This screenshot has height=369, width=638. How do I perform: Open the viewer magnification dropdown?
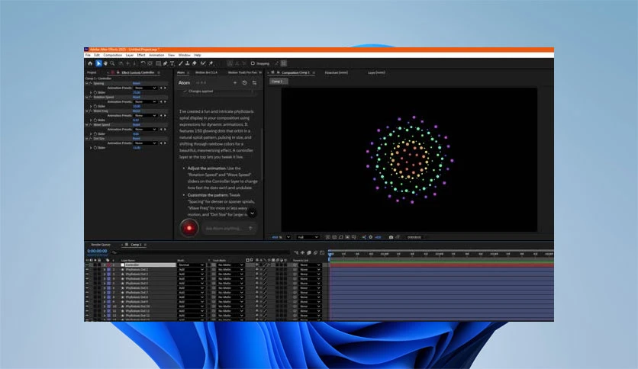point(288,237)
